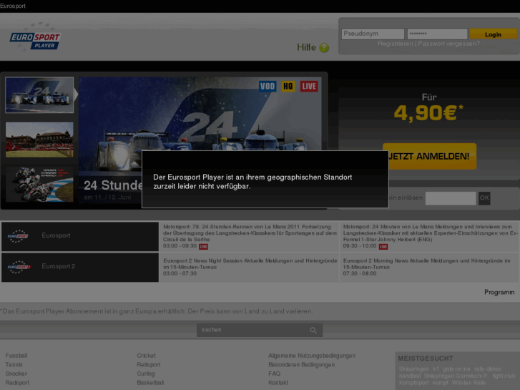Click the OK button beside voucher field
The image size is (520, 390).
[484, 198]
